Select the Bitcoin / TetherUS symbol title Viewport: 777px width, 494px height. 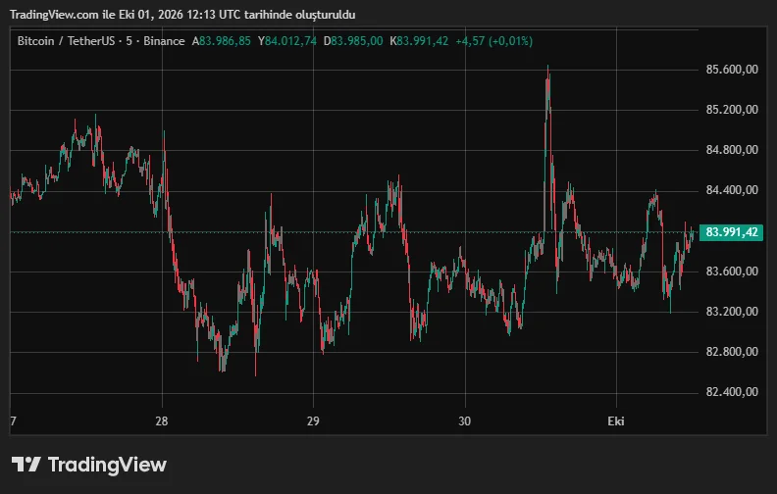click(x=66, y=41)
